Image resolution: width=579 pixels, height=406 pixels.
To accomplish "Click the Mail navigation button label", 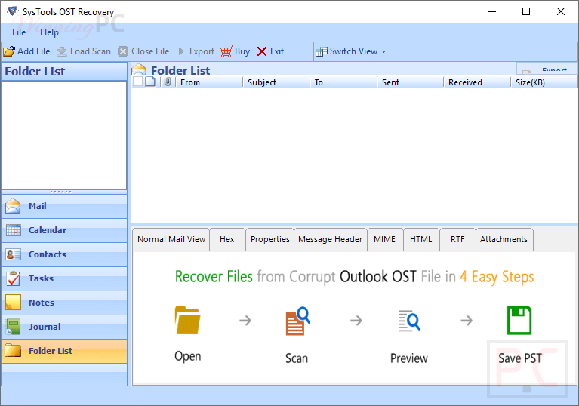I will click(38, 206).
